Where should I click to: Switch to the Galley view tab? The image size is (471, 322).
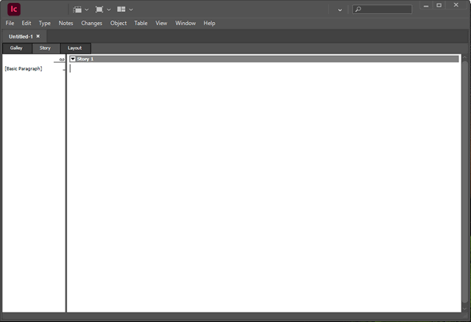[16, 48]
